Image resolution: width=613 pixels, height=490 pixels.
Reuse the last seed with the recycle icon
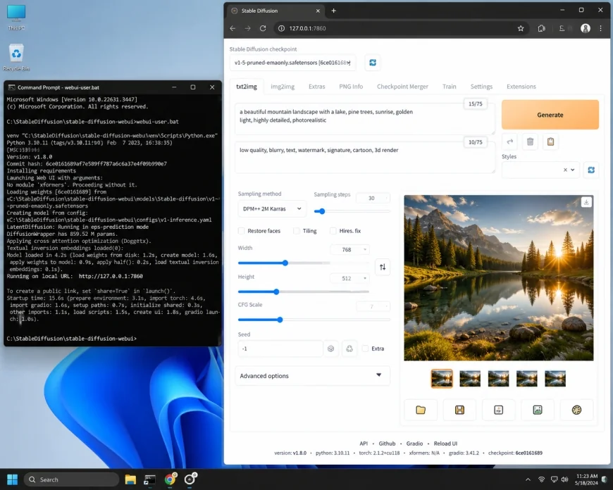tap(349, 348)
